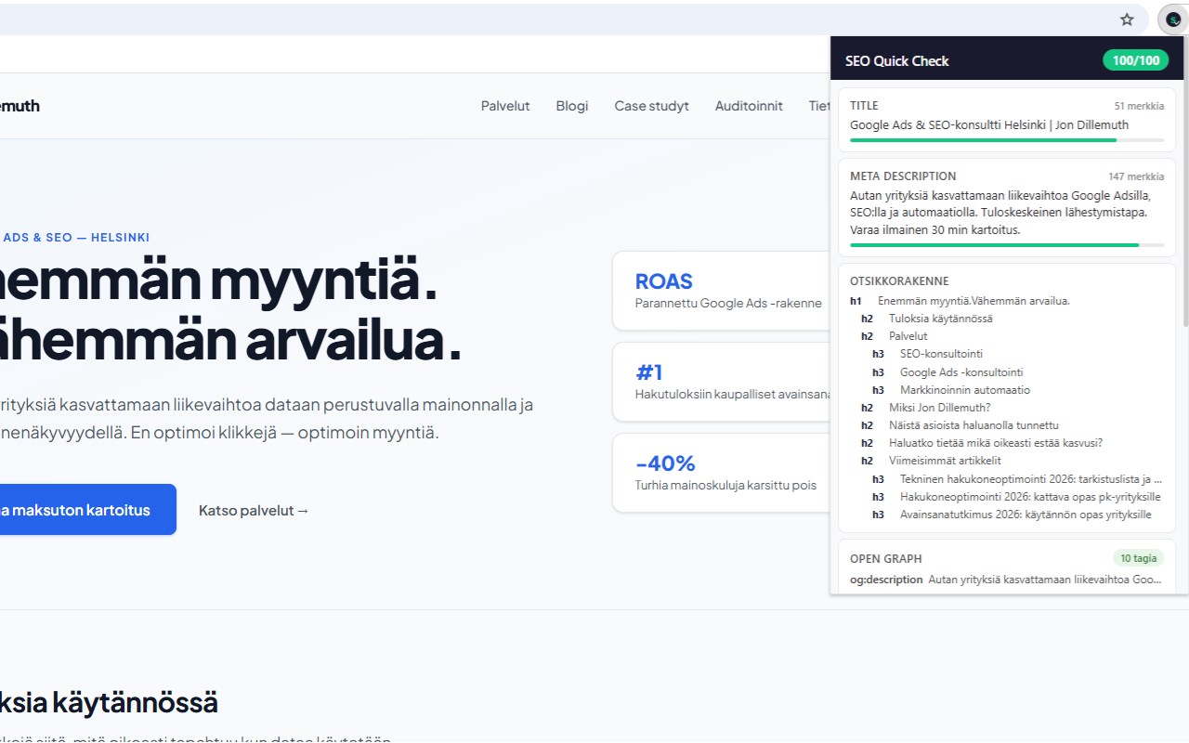Click the SEO Quick Check panel title
Screen dimensions: 1189x743
point(897,61)
